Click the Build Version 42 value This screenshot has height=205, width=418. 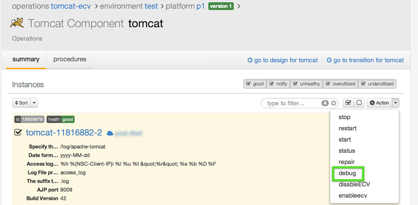click(63, 199)
